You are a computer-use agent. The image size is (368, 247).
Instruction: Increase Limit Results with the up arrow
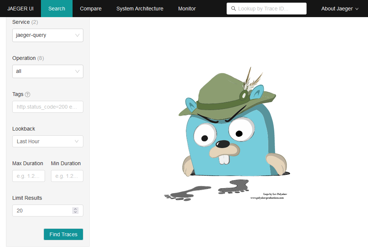pyautogui.click(x=76, y=209)
